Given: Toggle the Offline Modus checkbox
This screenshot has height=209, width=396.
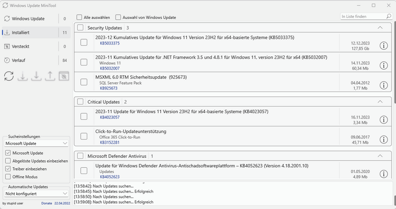Looking at the screenshot, I should pyautogui.click(x=8, y=177).
